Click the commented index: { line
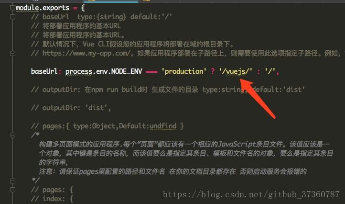 52,199
